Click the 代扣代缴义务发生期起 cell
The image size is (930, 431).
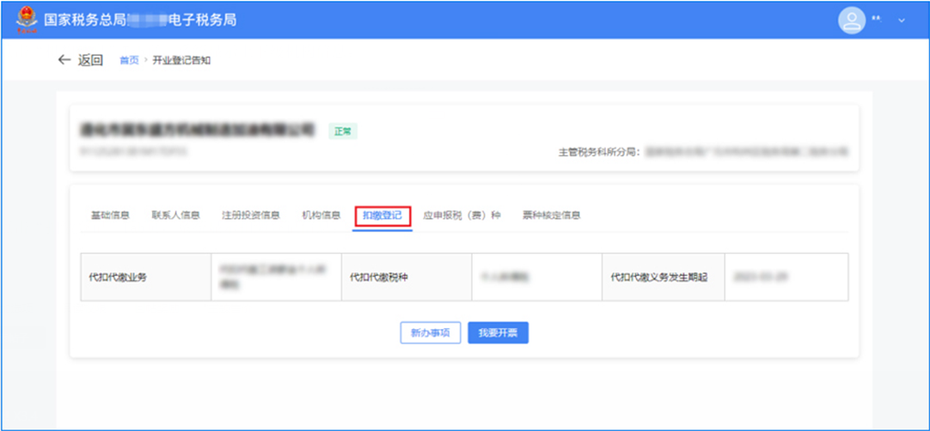point(658,277)
